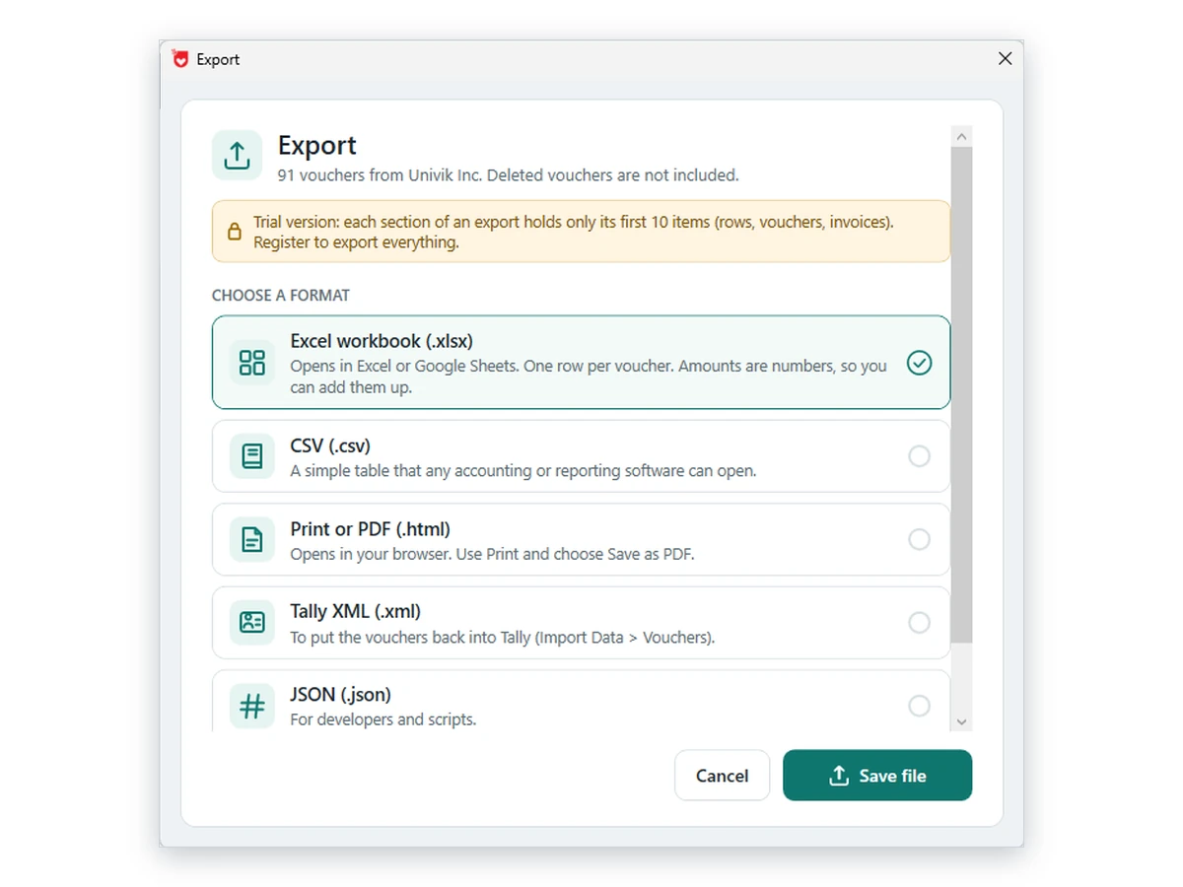Screen dimensions: 1183x887
Task: Click 'For developers and scripts.' description
Action: [x=383, y=719]
